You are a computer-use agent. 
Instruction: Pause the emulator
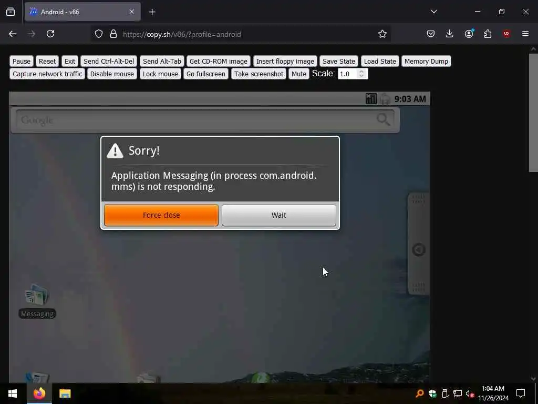click(22, 61)
